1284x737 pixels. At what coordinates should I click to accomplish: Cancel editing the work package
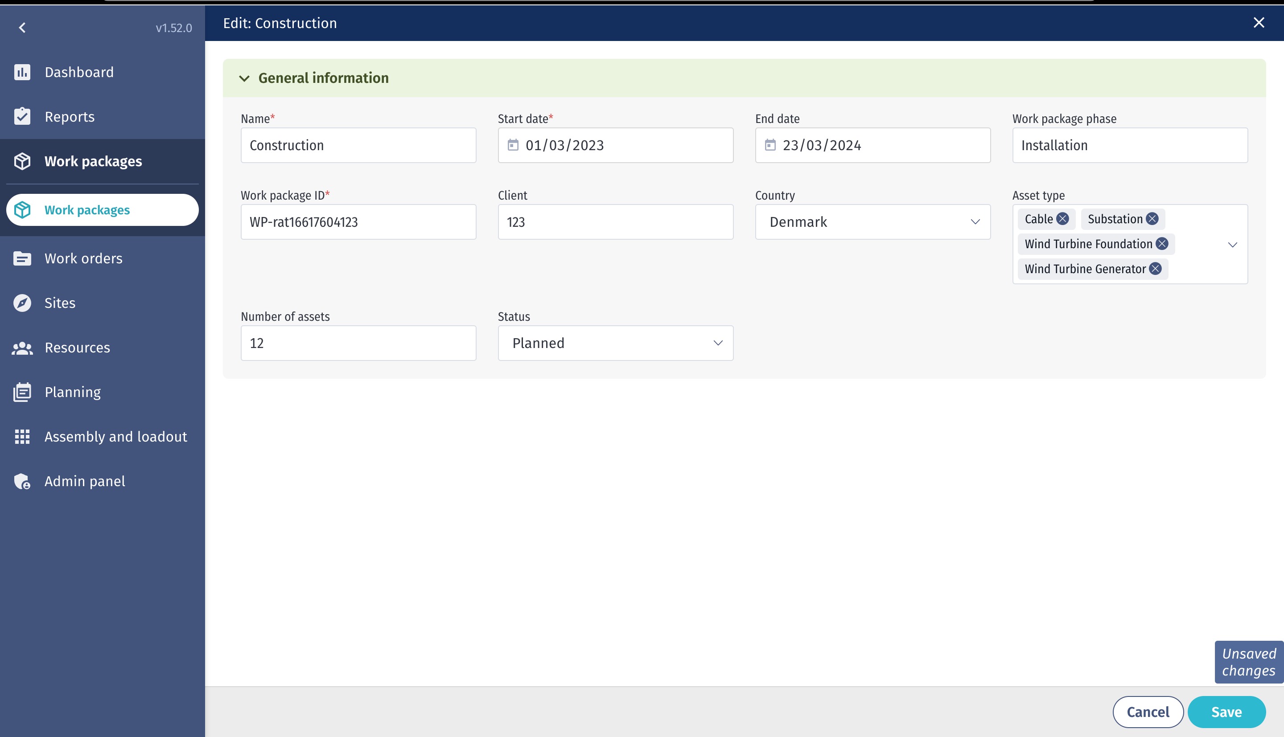[1148, 712]
